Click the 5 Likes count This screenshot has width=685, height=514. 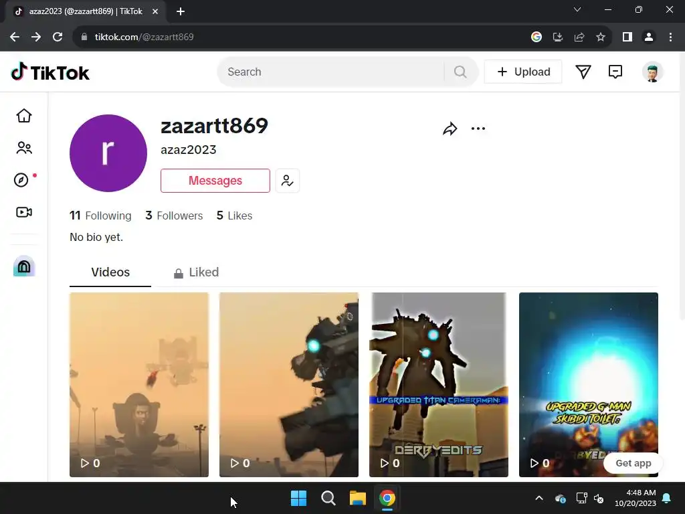coord(234,216)
